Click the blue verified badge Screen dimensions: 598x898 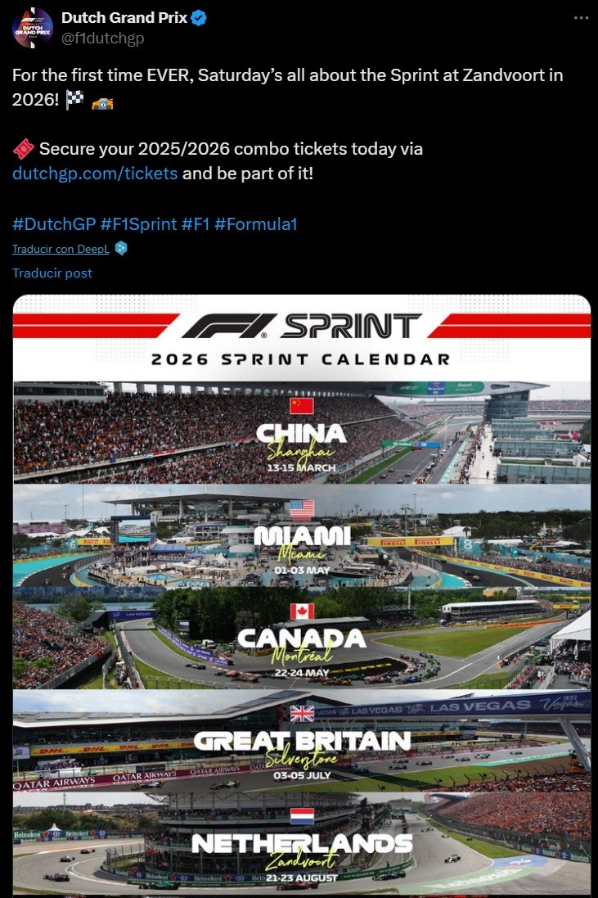[199, 18]
